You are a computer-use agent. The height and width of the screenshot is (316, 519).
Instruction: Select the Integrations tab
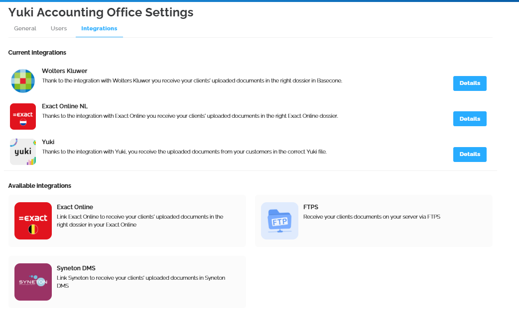point(99,28)
